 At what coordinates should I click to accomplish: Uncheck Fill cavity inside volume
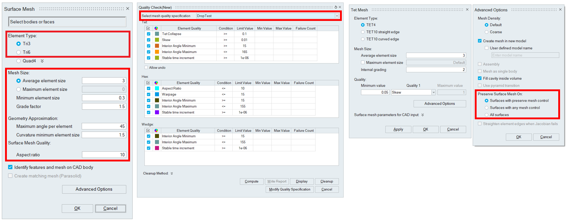[480, 78]
